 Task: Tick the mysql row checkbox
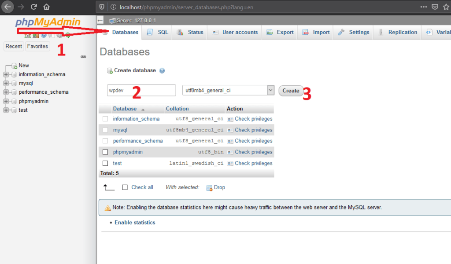pyautogui.click(x=105, y=130)
